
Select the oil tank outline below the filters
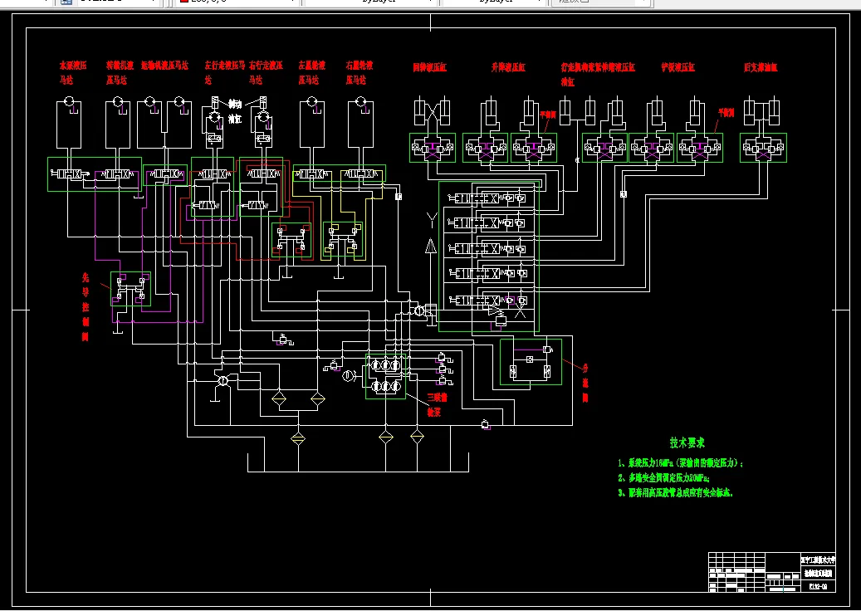pyautogui.click(x=358, y=462)
